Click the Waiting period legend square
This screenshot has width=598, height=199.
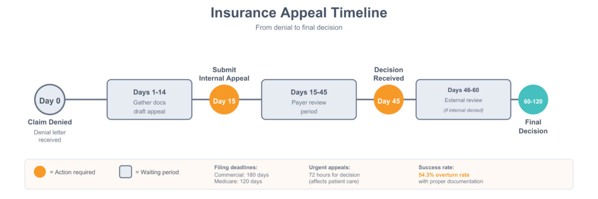[125, 172]
